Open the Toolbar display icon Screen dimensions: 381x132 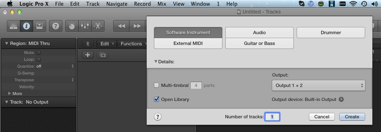pyautogui.click(x=39, y=26)
